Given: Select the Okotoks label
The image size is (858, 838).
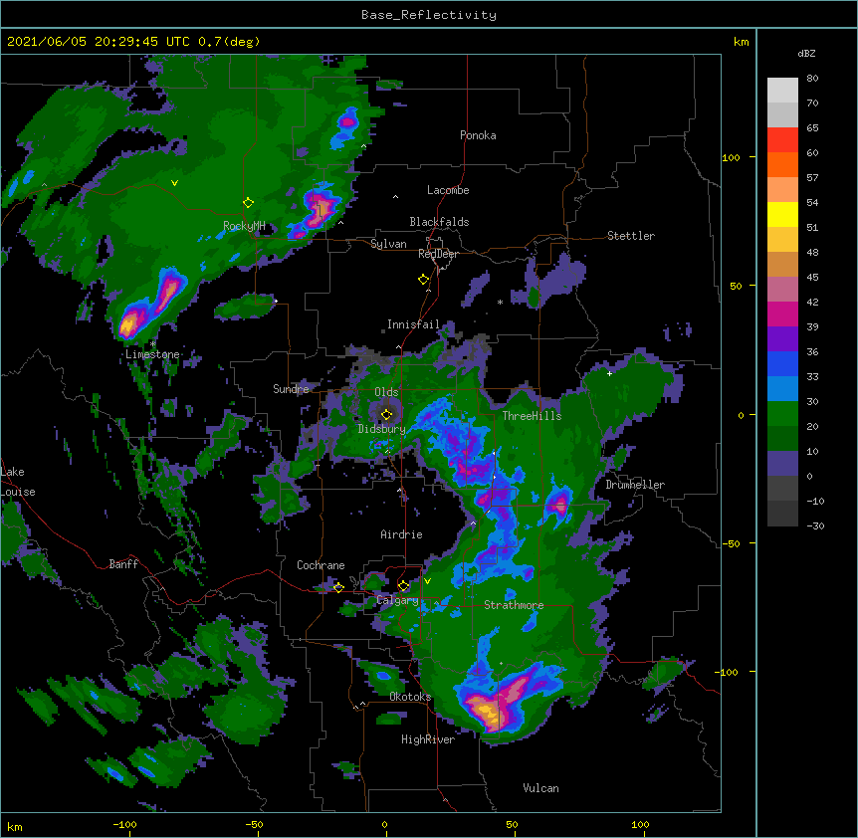Looking at the screenshot, I should (410, 697).
